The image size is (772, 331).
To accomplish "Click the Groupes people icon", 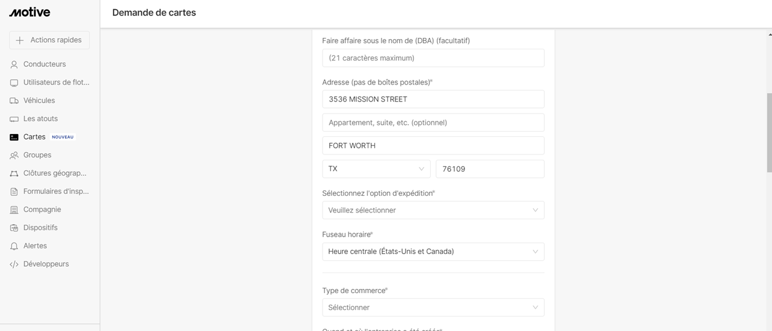I will point(14,156).
